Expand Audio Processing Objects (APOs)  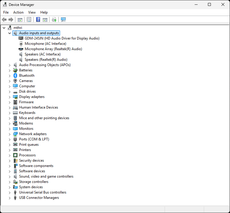(9, 65)
